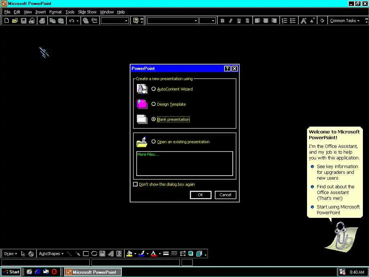Image resolution: width=369 pixels, height=277 pixels.
Task: Select Open an existing presentation option
Action: (154, 141)
